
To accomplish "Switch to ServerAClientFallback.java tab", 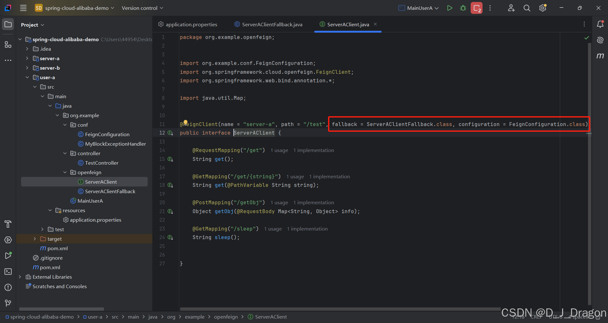I will (x=269, y=24).
